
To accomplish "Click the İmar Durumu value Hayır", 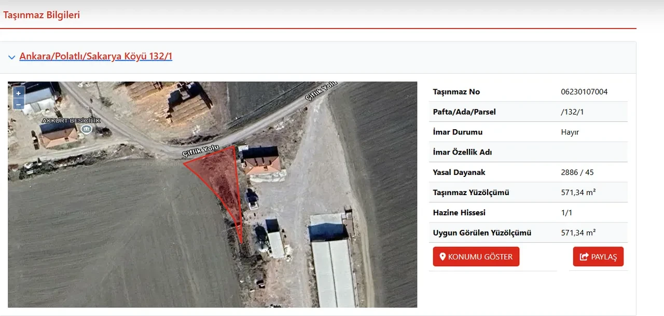I will point(570,132).
